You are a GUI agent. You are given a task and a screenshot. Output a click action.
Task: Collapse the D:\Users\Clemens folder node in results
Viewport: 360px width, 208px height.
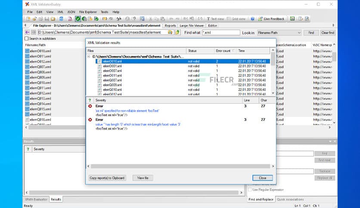point(89,56)
